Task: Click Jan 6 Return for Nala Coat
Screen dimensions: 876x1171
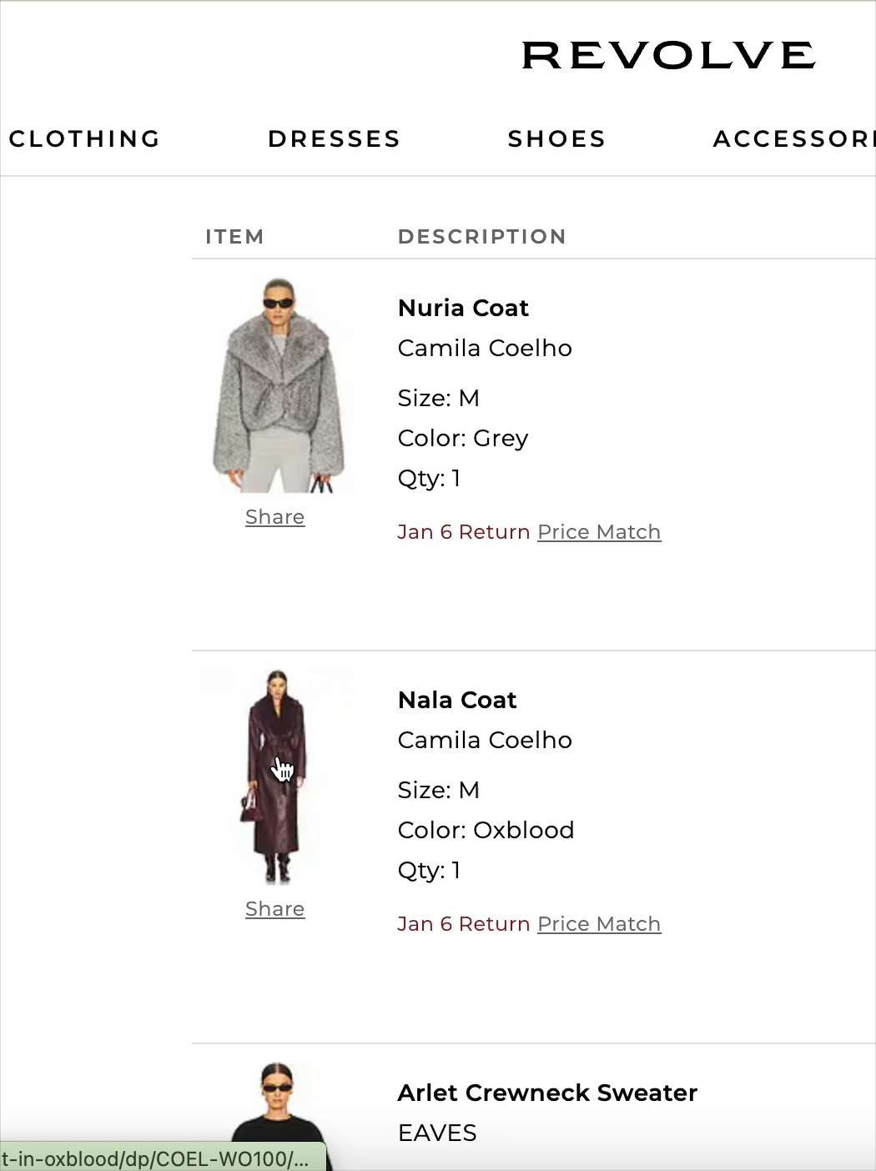Action: click(463, 924)
